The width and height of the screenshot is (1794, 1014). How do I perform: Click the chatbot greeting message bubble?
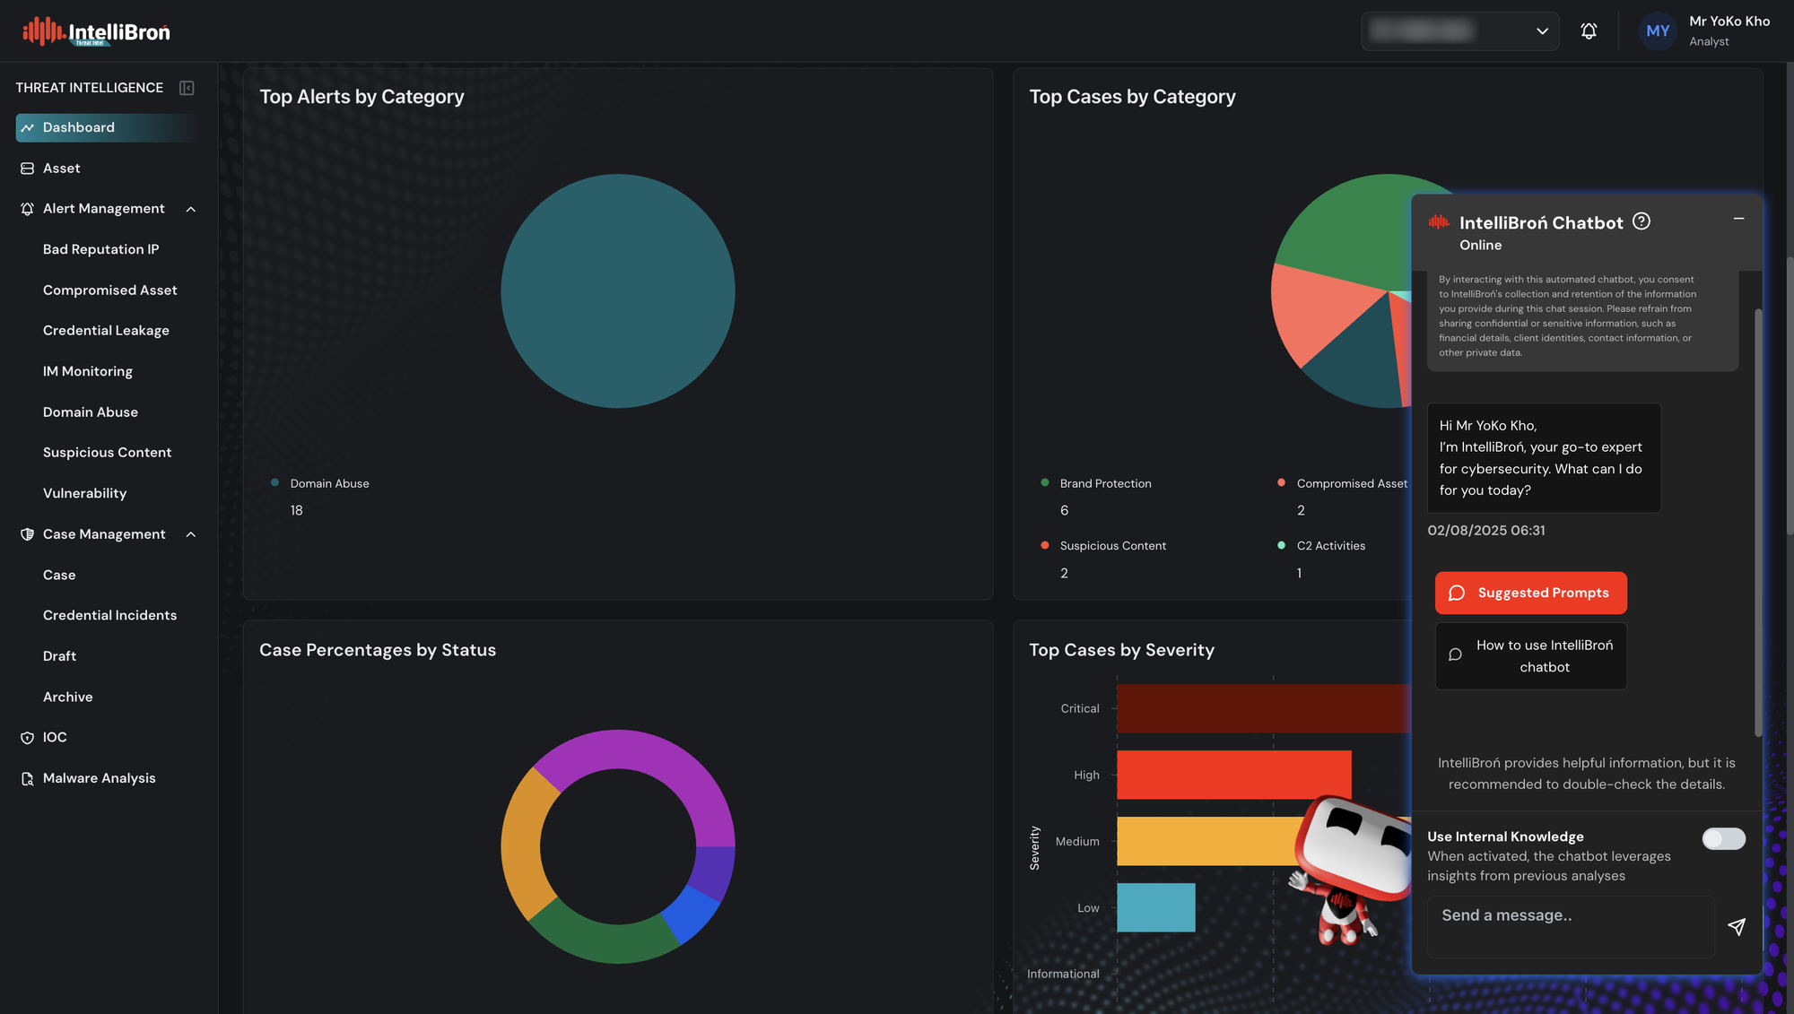pyautogui.click(x=1544, y=458)
